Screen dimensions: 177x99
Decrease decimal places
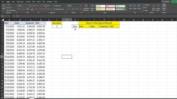80,9
